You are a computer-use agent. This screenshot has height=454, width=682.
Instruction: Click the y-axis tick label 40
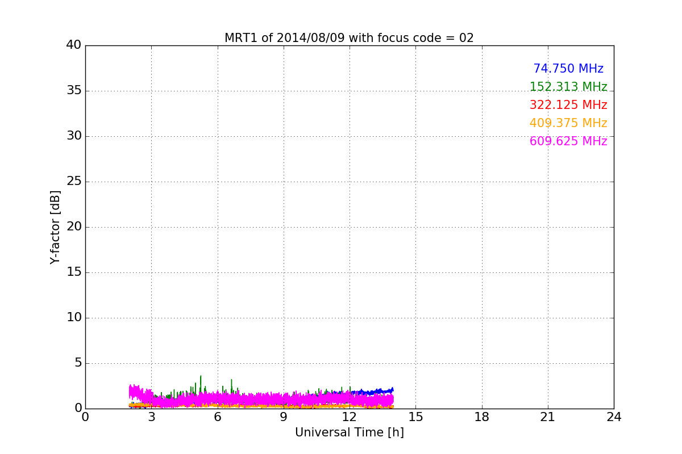tap(74, 45)
